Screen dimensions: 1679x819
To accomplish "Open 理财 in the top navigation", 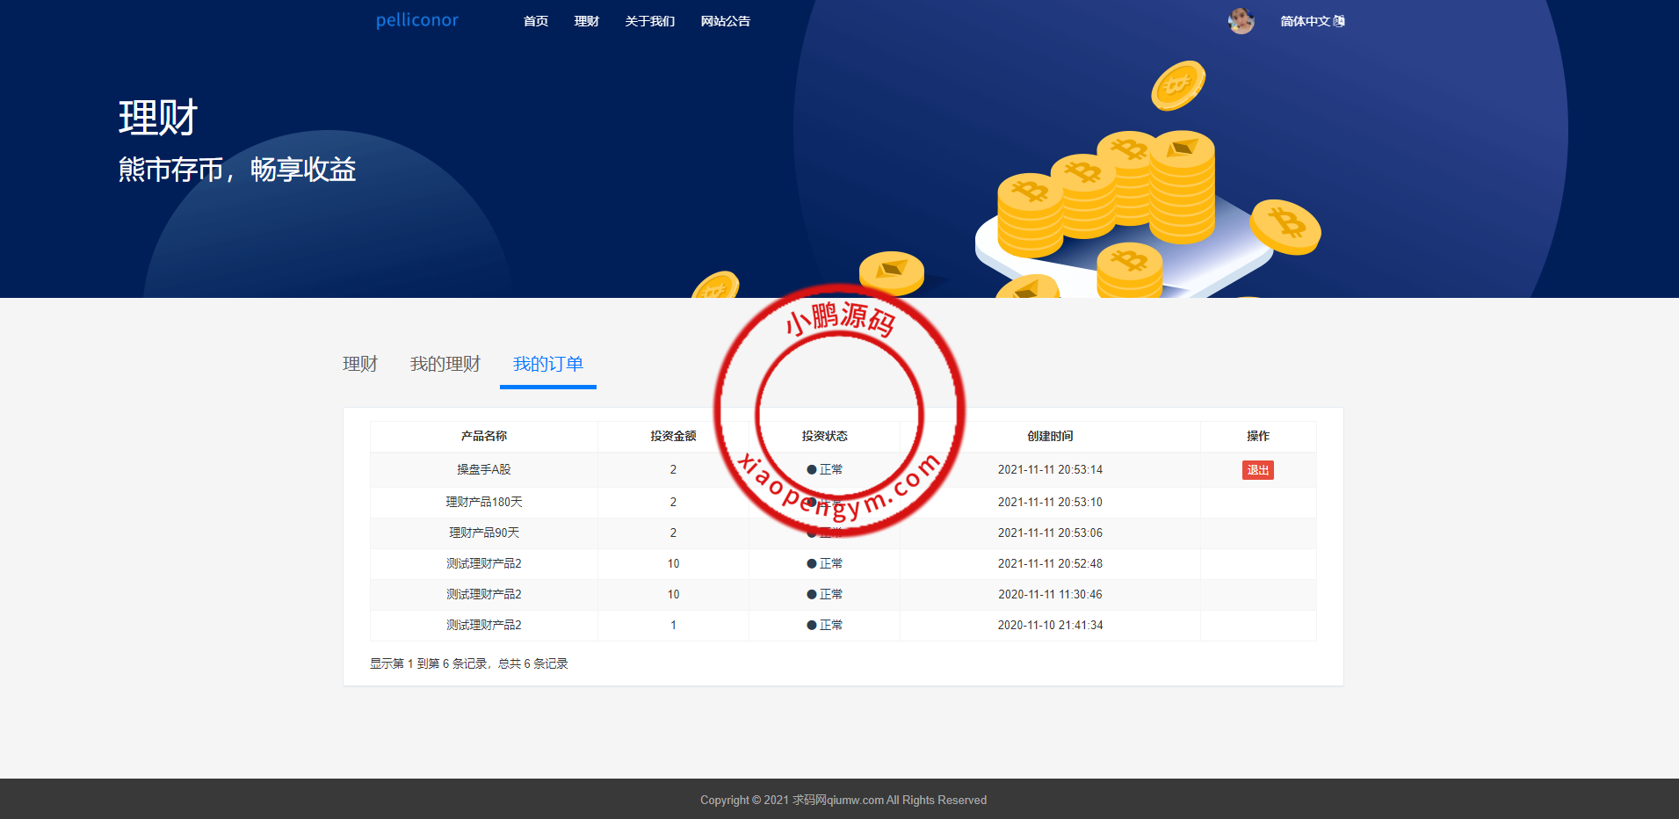I will [587, 21].
